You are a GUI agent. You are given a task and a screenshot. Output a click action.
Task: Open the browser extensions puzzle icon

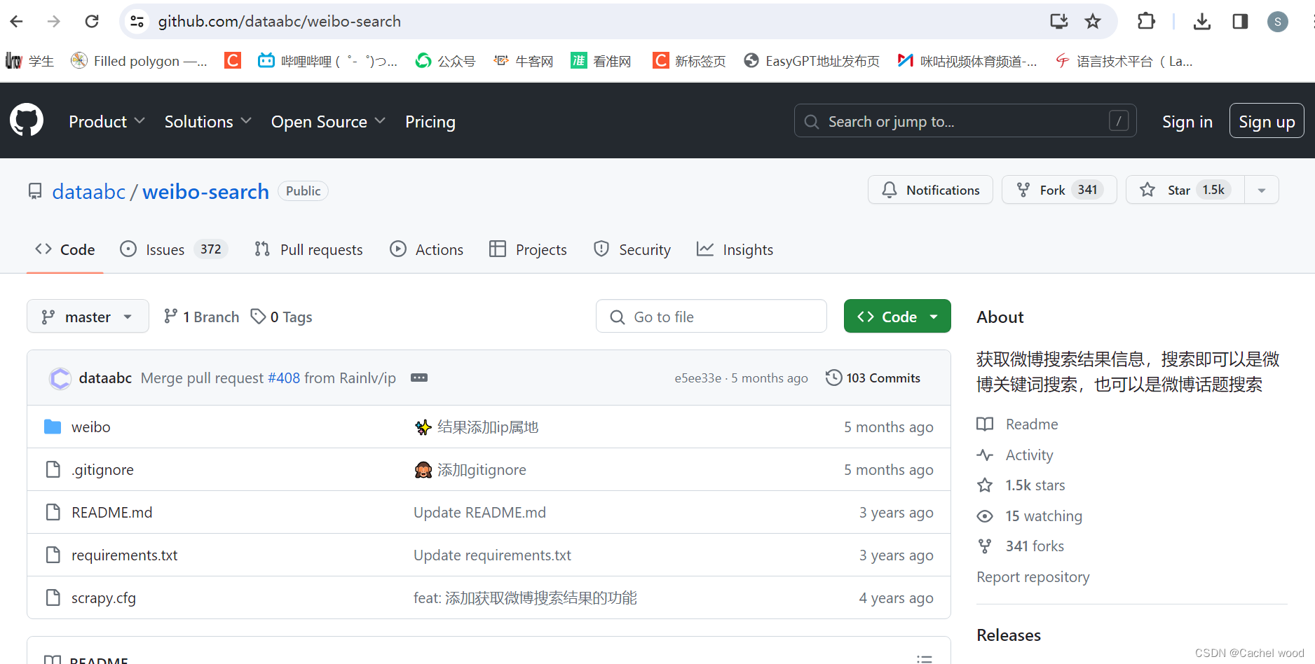1147,22
